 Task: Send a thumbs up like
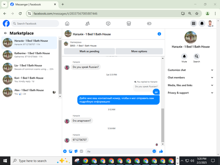(161, 151)
